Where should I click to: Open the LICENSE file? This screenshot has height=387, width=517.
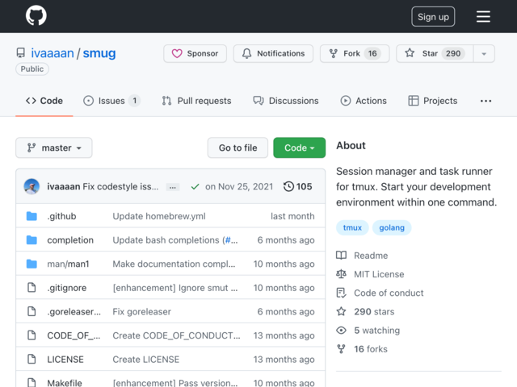coord(65,360)
